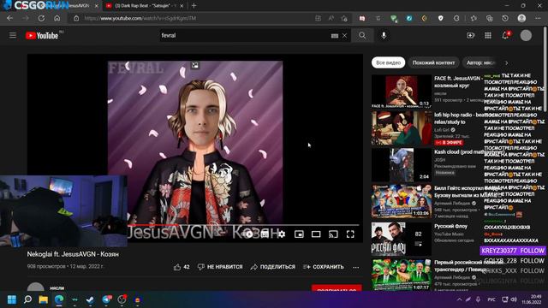Start voice search with microphone icon
The height and width of the screenshot is (308, 548).
pyautogui.click(x=384, y=35)
